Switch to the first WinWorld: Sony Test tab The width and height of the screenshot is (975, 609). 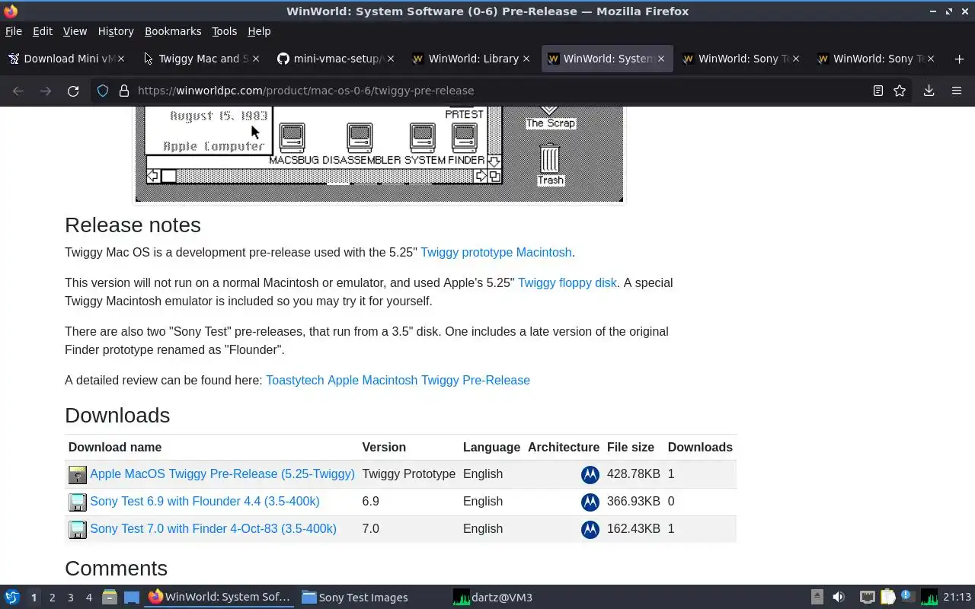[x=740, y=59]
